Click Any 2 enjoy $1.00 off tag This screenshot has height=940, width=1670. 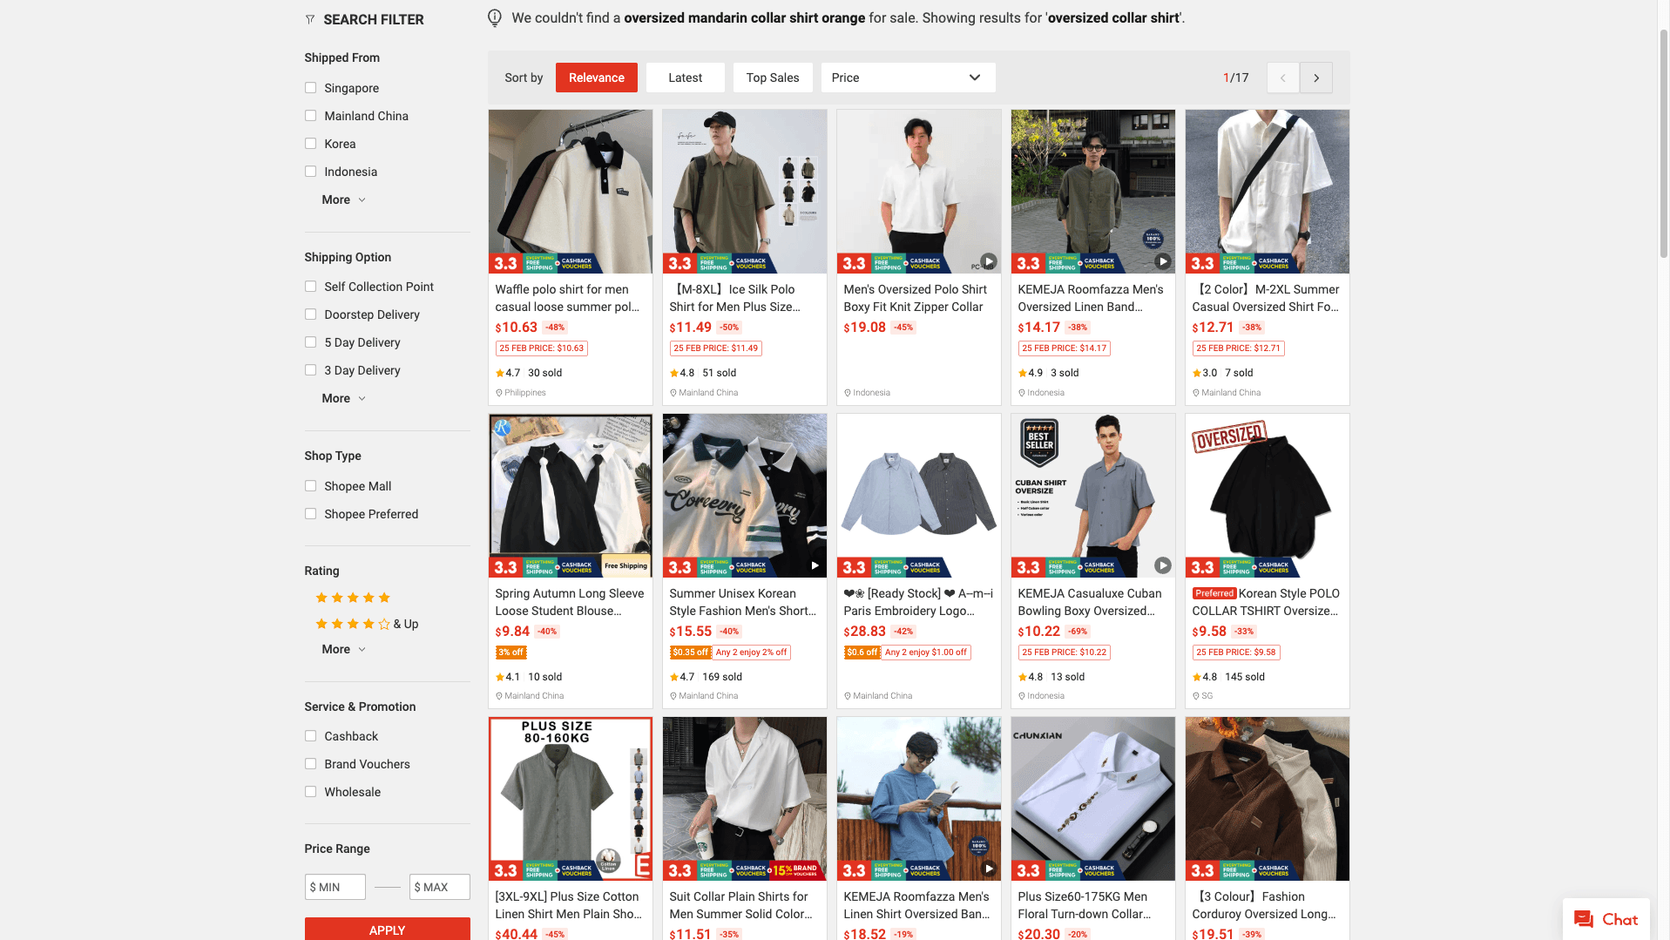(926, 653)
